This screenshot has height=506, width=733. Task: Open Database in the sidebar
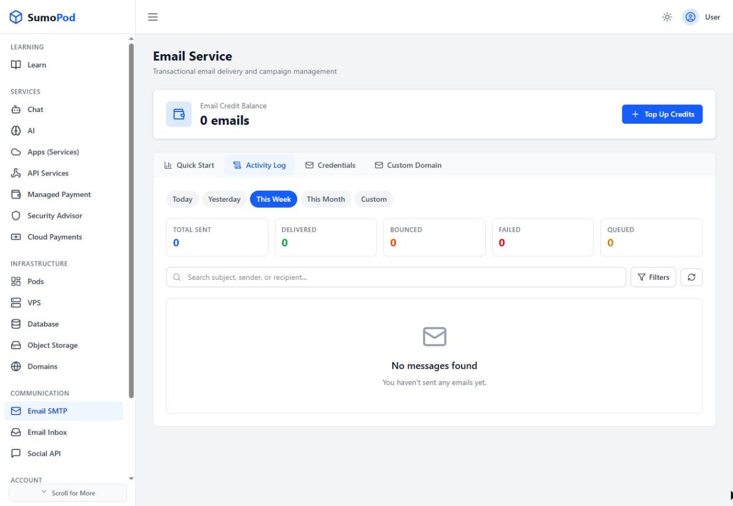pos(63,324)
